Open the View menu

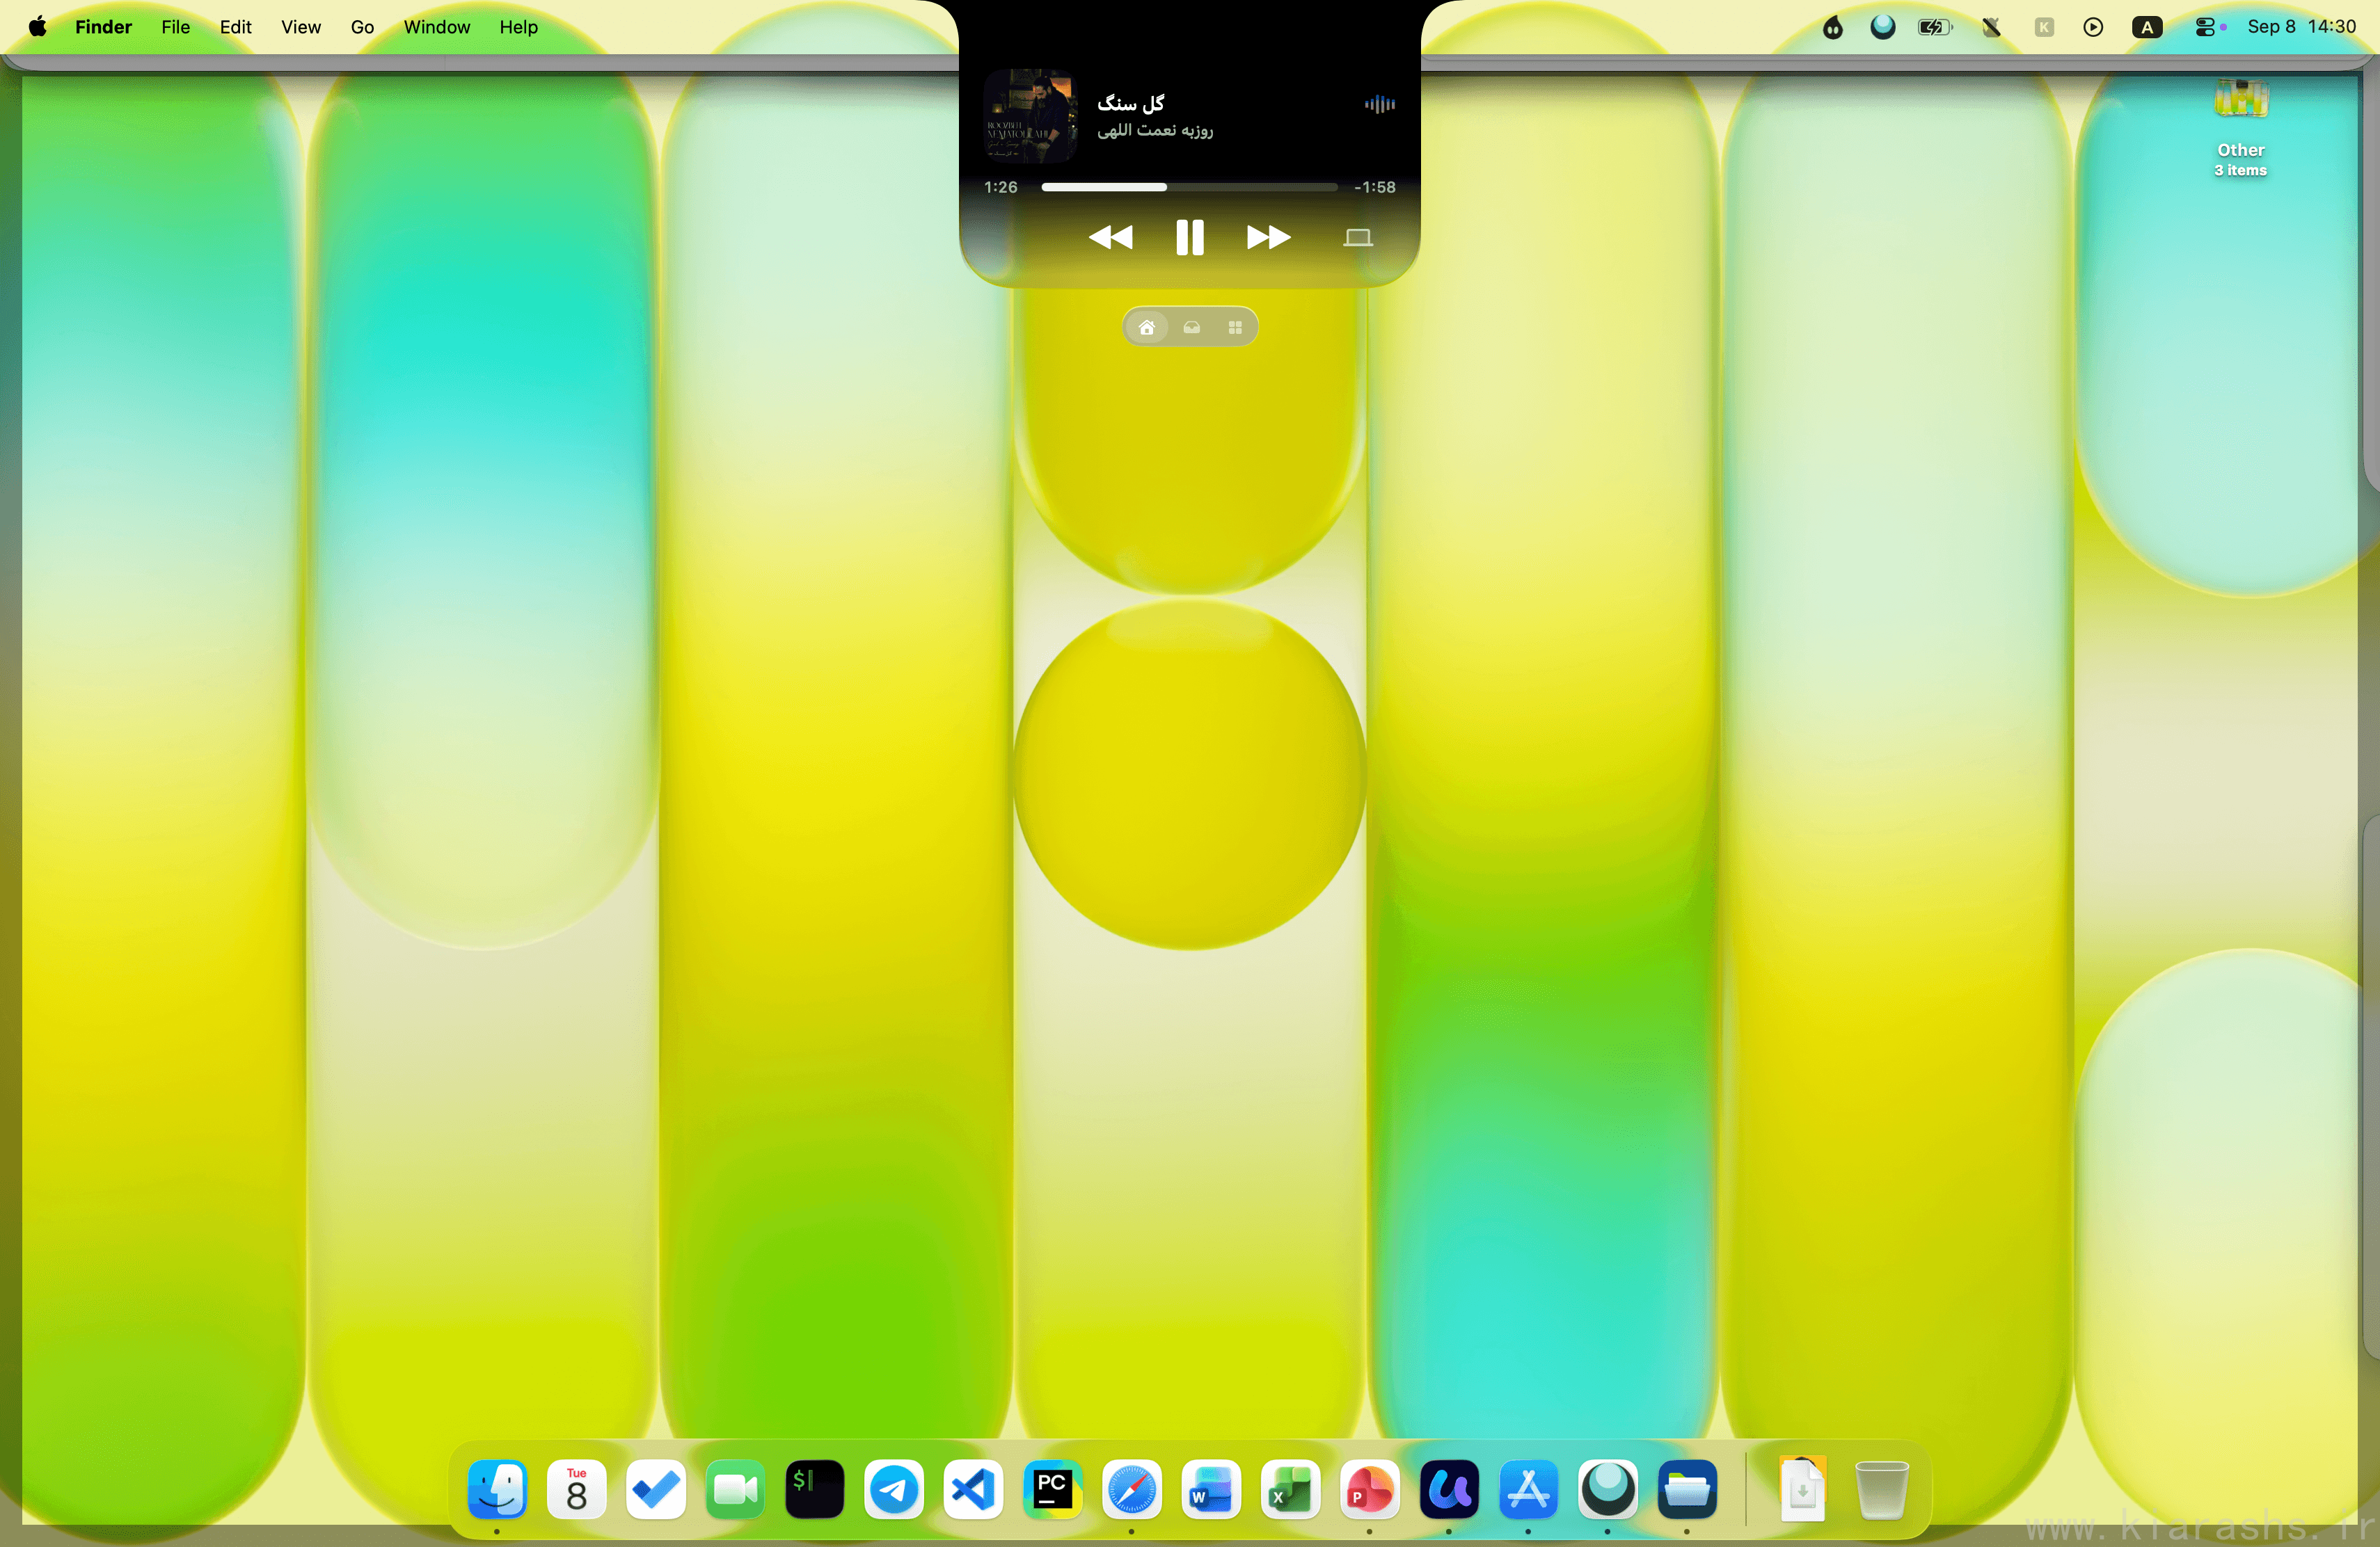pos(300,27)
